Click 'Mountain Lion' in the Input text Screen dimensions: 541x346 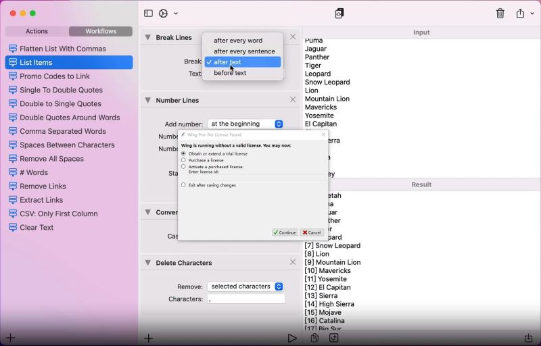point(327,99)
